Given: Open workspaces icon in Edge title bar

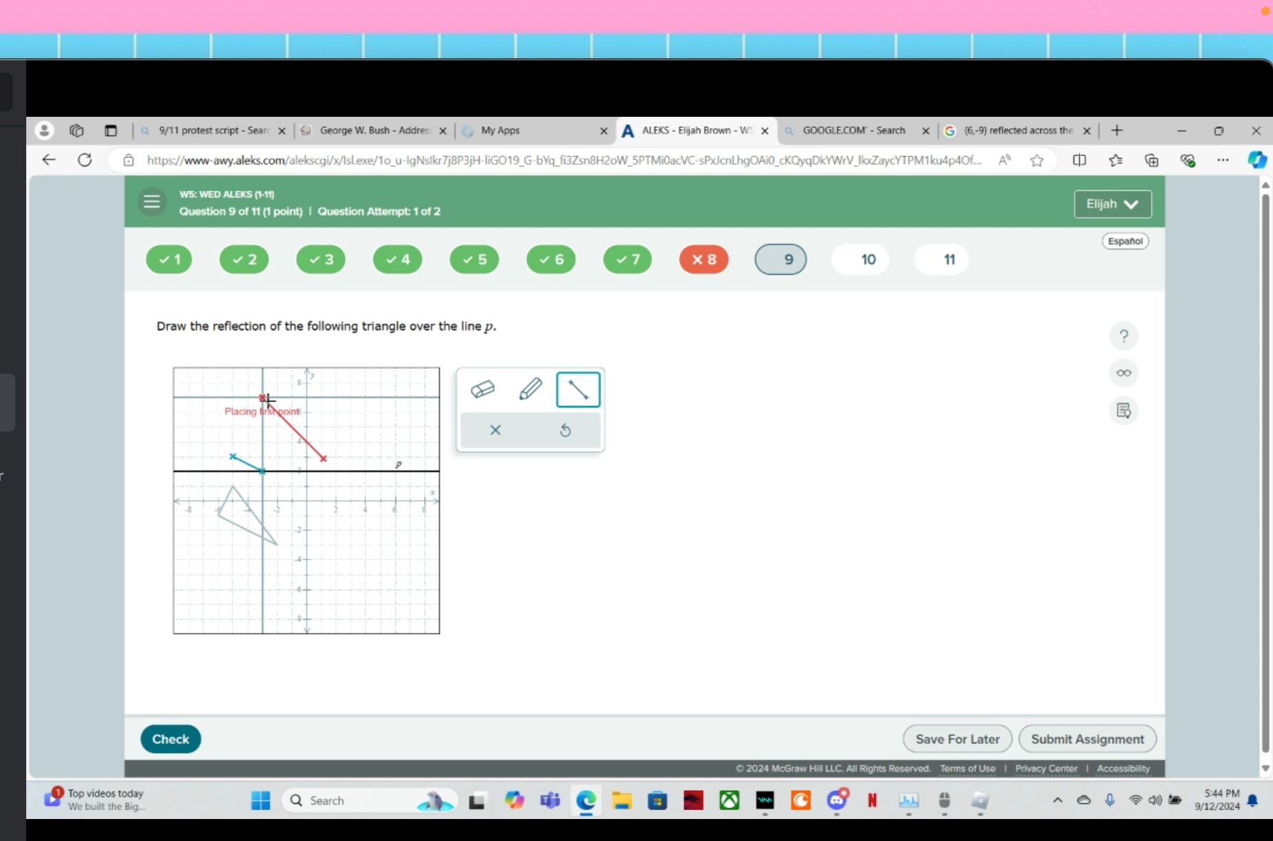Looking at the screenshot, I should [77, 131].
